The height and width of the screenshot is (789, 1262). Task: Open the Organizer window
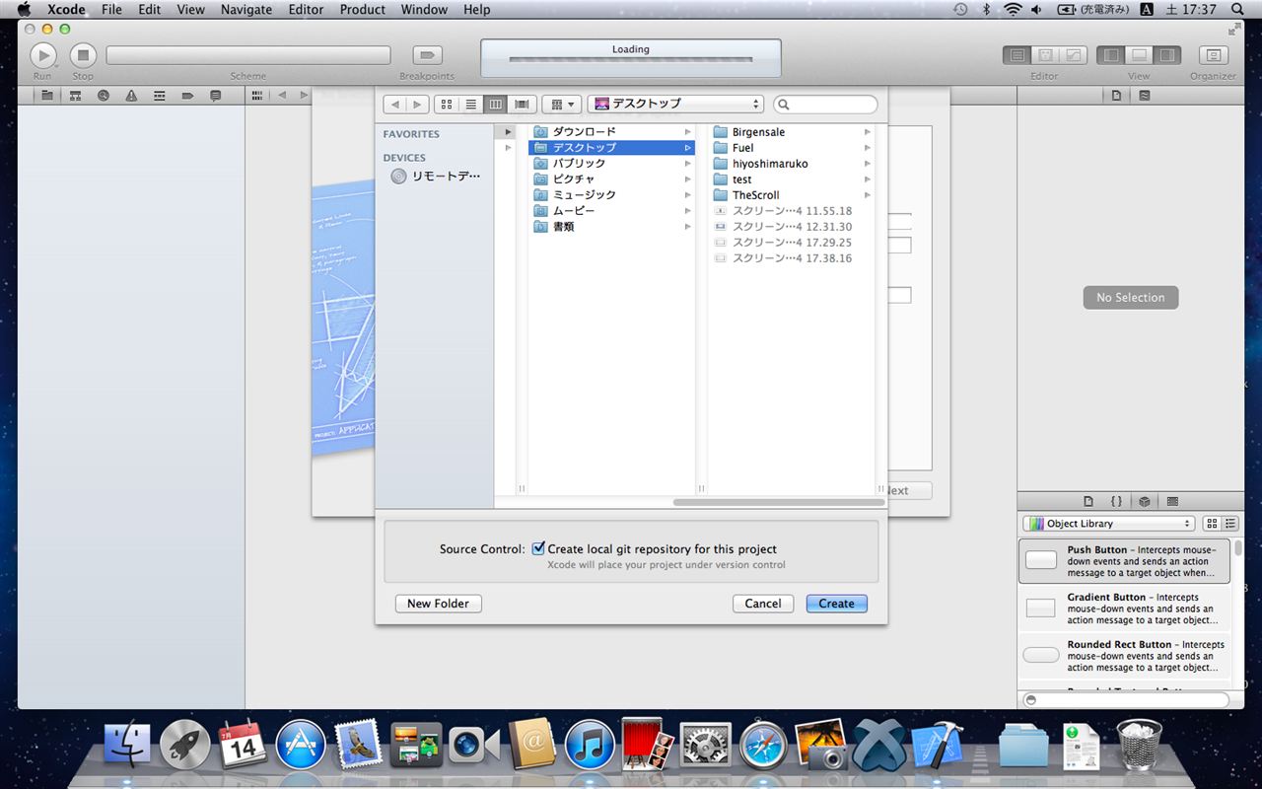click(1214, 55)
